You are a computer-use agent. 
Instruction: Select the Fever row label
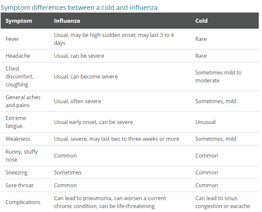(x=12, y=39)
